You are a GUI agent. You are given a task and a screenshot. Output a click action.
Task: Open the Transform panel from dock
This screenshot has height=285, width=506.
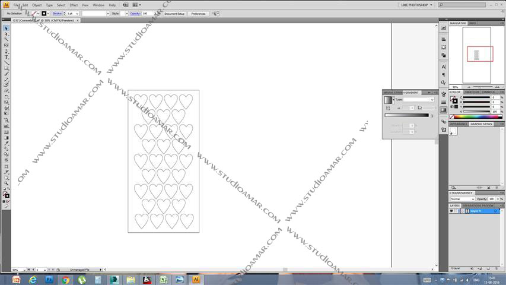point(444,47)
